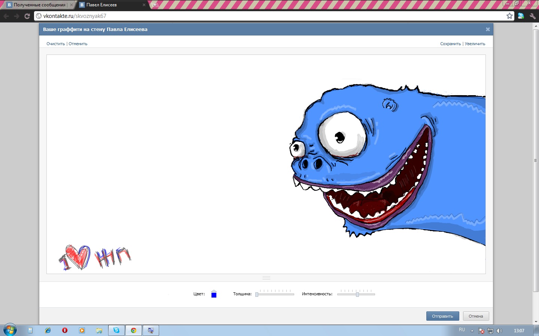This screenshot has width=539, height=336.
Task: Open the RU language selector
Action: tap(462, 330)
